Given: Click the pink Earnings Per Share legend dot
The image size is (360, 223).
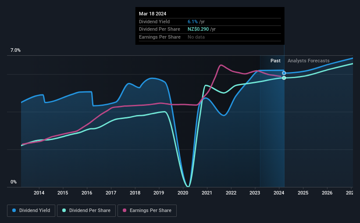Looking at the screenshot, I should click(125, 210).
